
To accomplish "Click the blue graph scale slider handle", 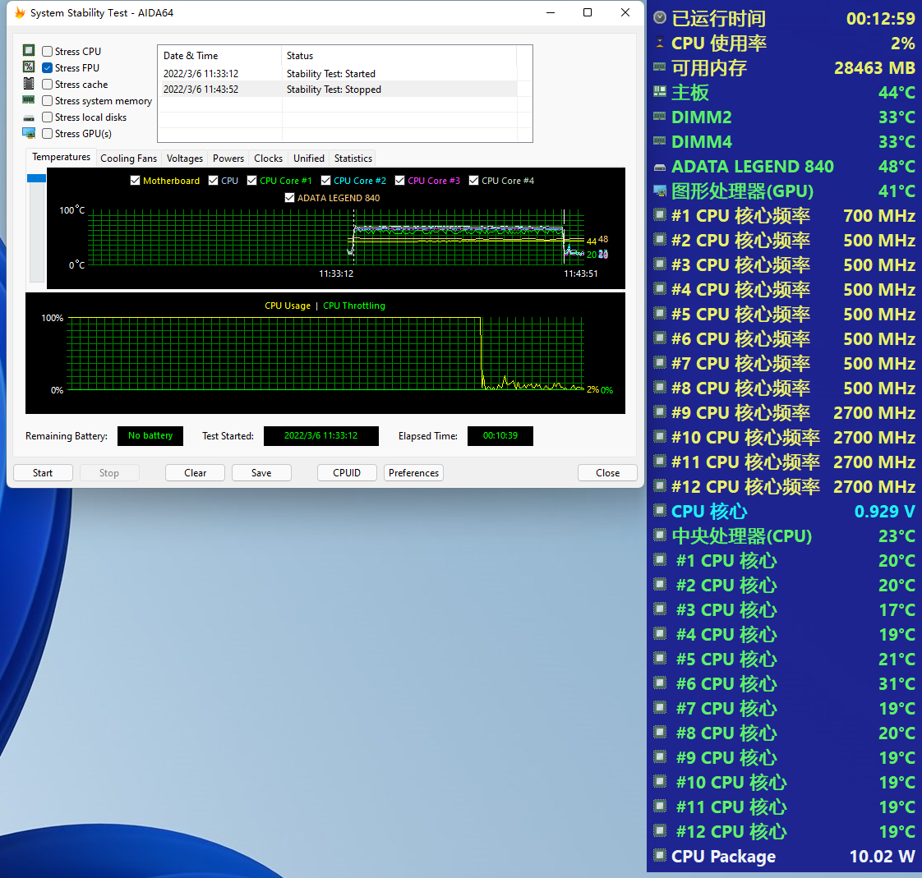I will coord(36,178).
